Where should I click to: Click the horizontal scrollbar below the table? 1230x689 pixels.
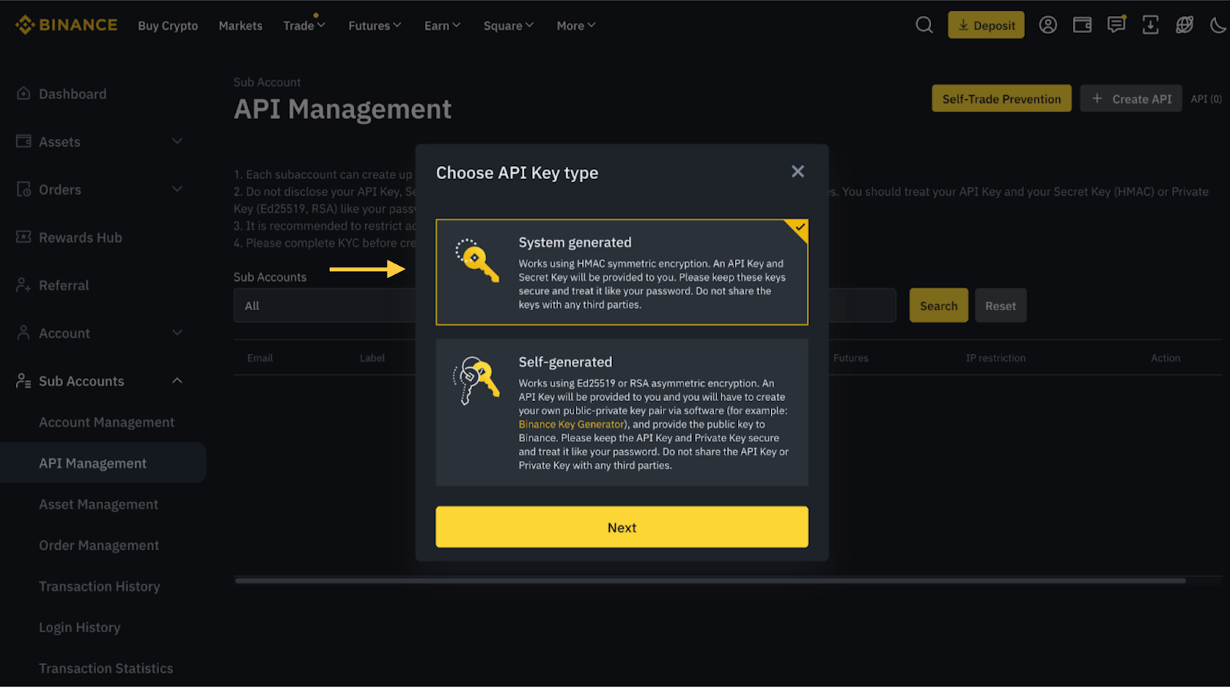click(710, 581)
